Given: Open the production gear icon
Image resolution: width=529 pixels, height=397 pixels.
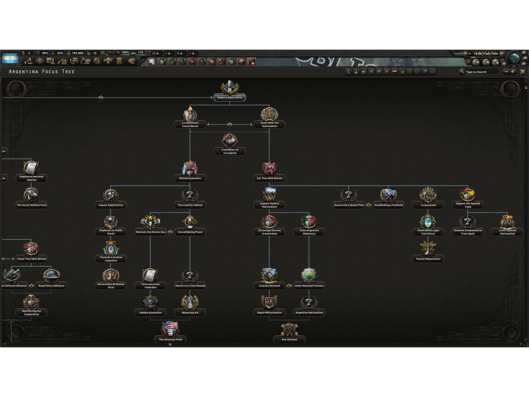Looking at the screenshot, I should click(x=97, y=61).
